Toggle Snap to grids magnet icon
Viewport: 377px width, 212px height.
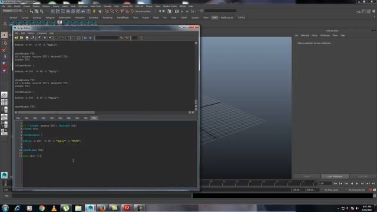[x=107, y=11]
